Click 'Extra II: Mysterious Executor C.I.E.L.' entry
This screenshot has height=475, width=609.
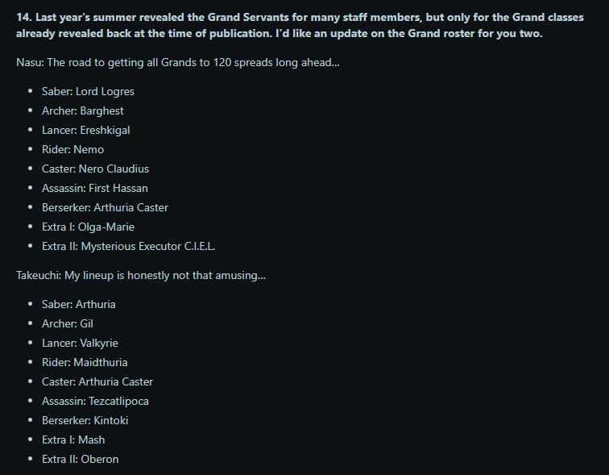click(x=129, y=247)
